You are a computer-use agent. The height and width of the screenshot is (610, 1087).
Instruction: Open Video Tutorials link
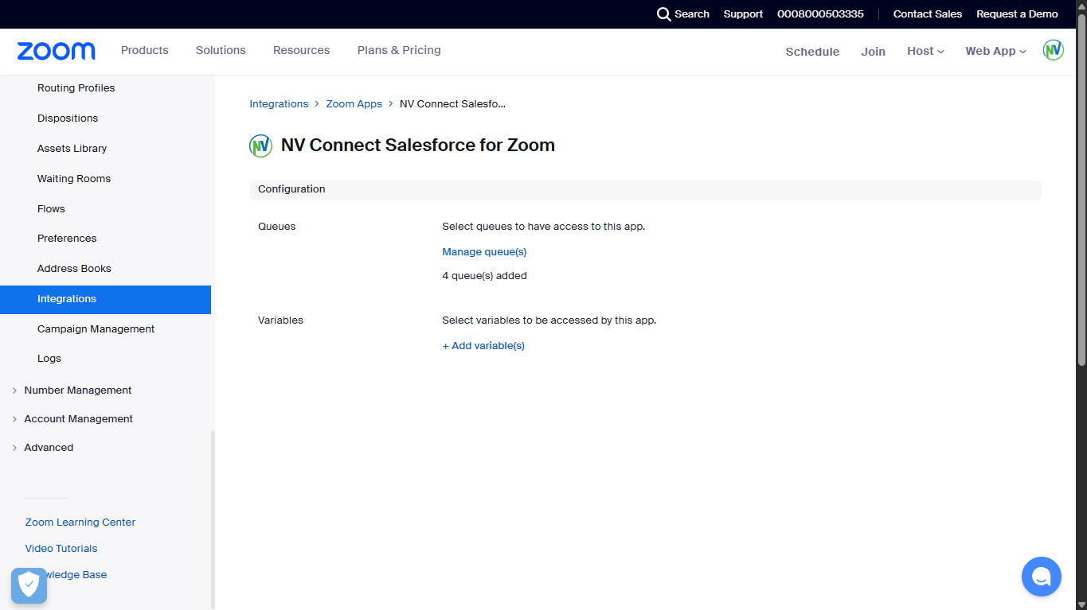pyautogui.click(x=61, y=549)
